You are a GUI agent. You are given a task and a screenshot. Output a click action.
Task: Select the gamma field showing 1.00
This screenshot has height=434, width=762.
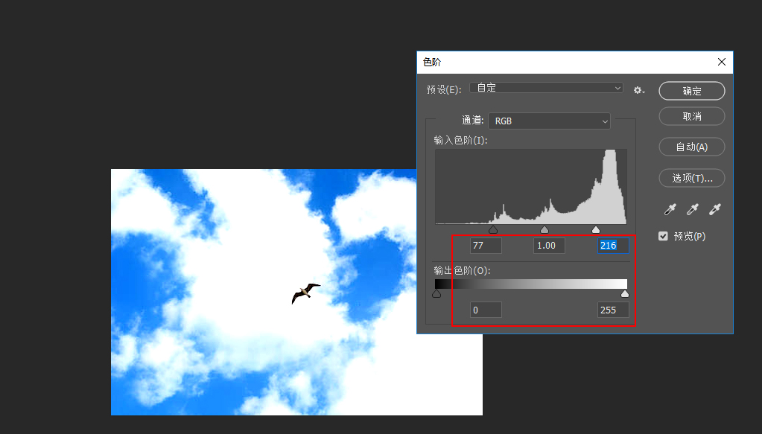[x=548, y=246]
